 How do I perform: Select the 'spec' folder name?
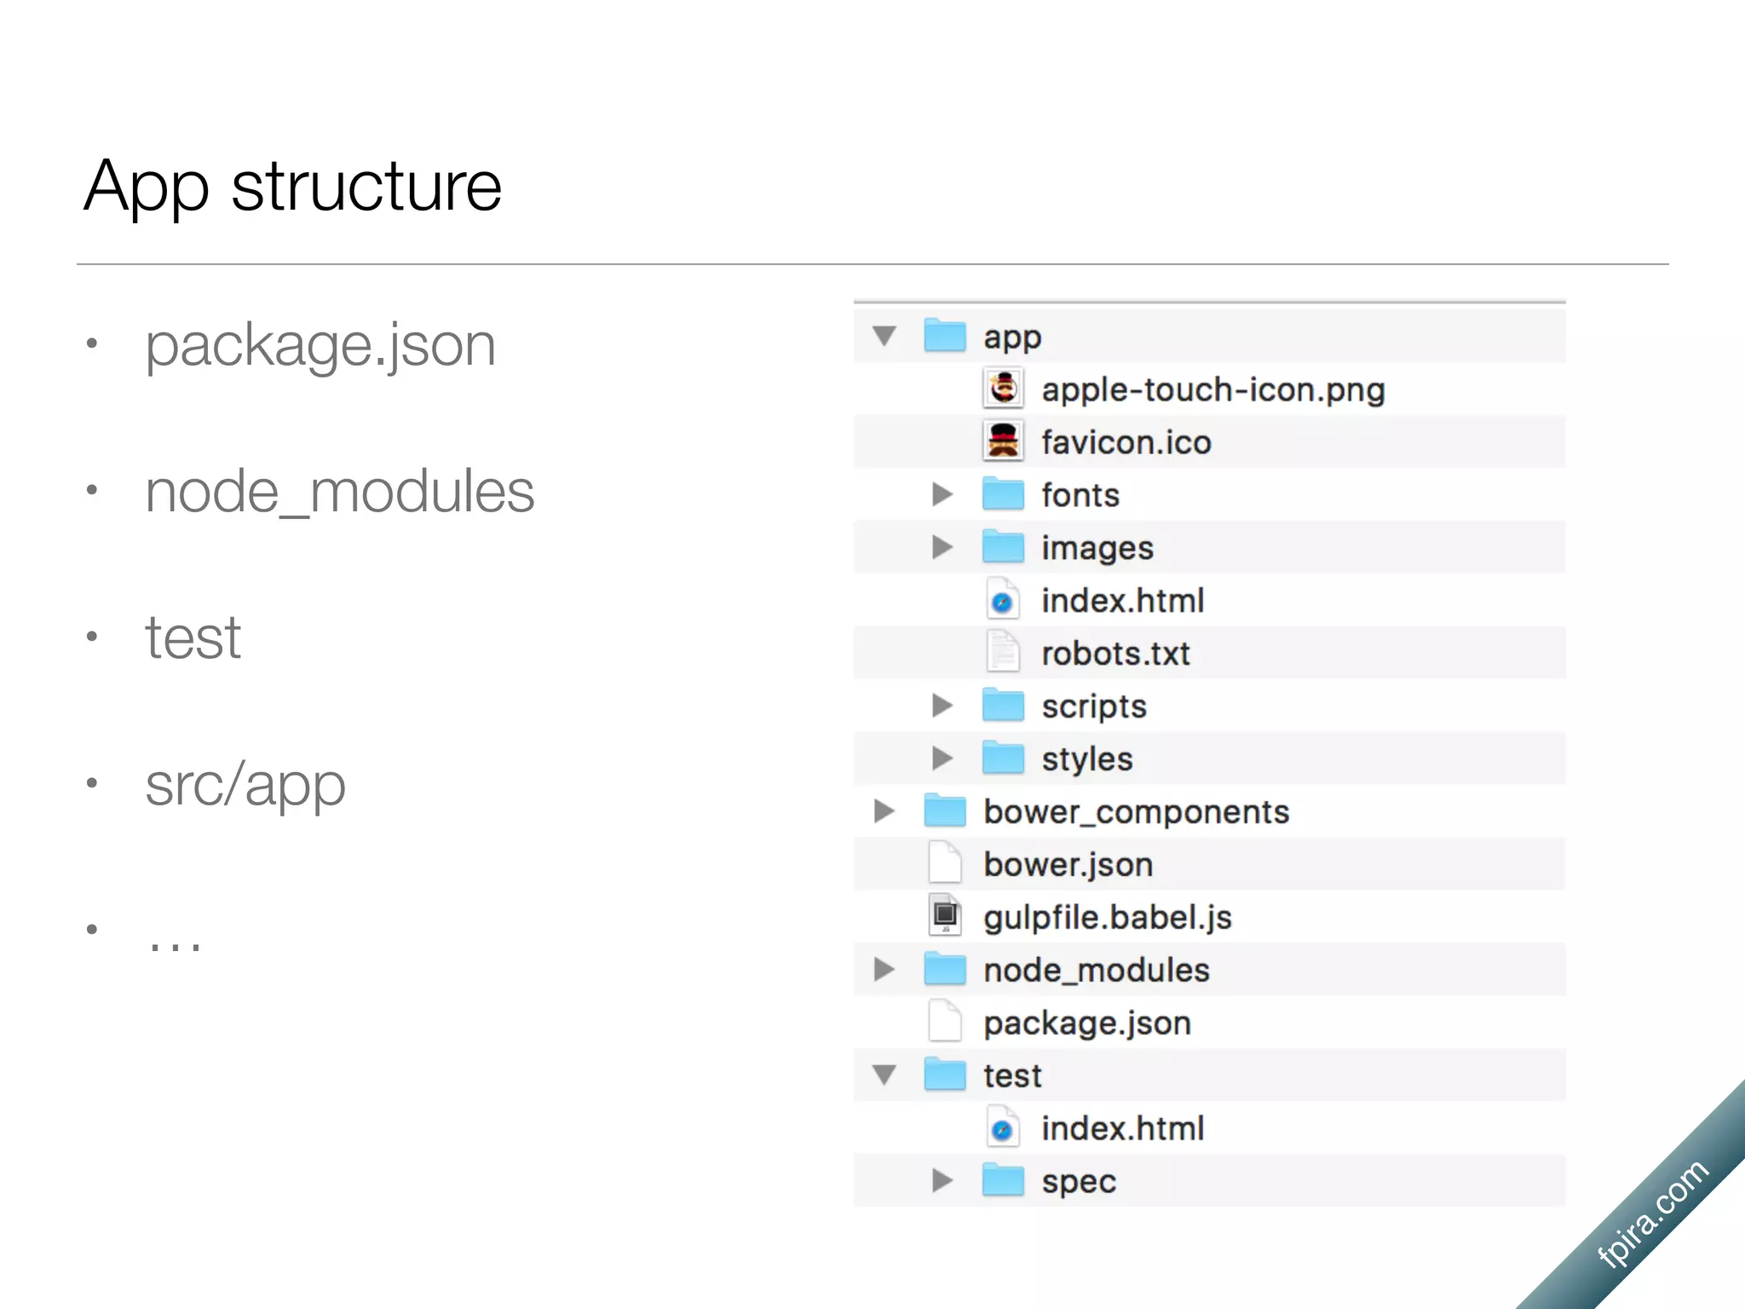1079,1184
